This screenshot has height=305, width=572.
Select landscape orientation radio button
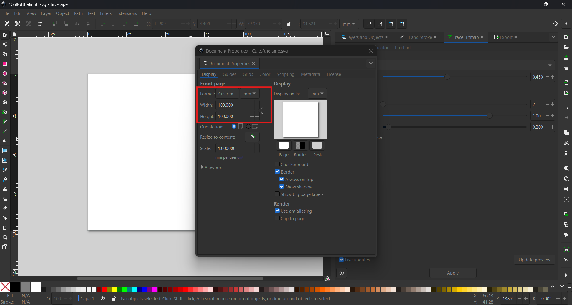pos(249,127)
